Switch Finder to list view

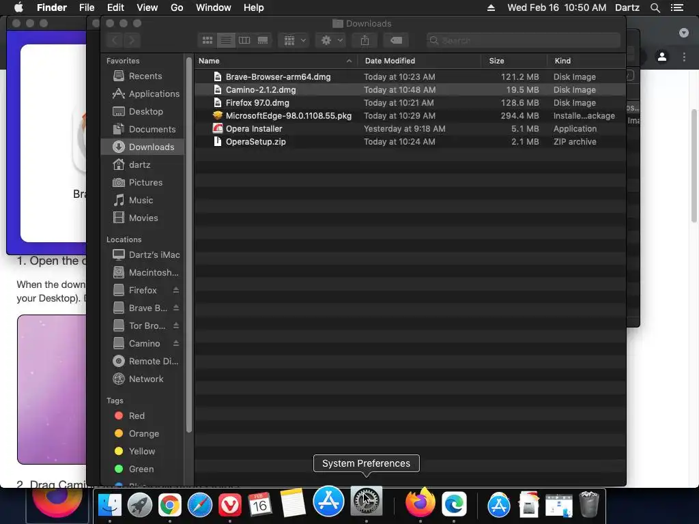click(x=226, y=40)
